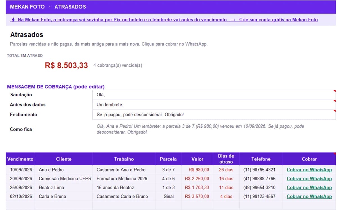Select installment cell '4 de 6'
Viewport: 337px width, 210px height.
(168, 179)
